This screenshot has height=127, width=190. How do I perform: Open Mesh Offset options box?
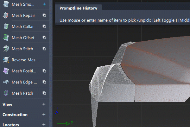point(44,37)
